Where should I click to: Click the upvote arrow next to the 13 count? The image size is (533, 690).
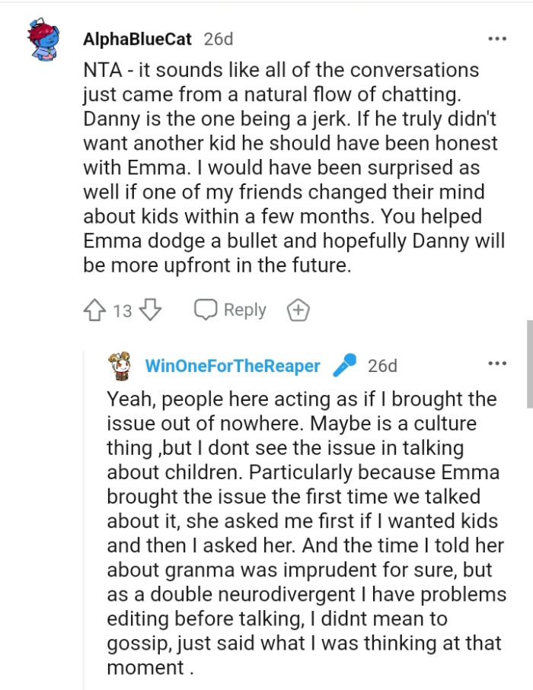95,309
